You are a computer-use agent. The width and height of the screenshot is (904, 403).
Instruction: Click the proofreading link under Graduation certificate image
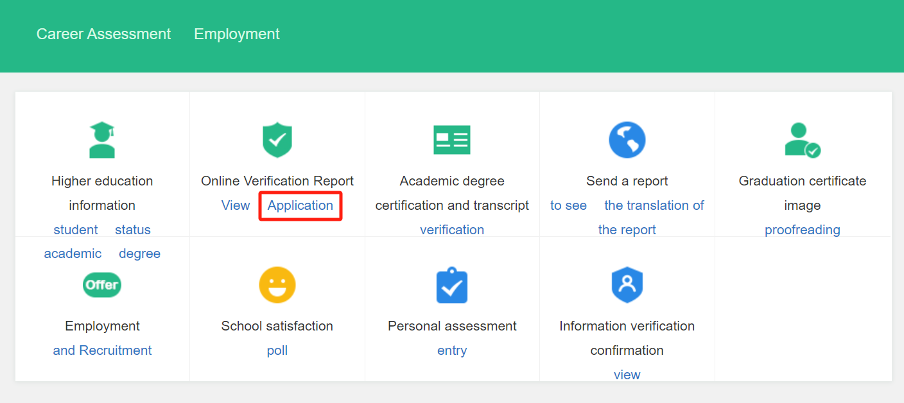(802, 229)
